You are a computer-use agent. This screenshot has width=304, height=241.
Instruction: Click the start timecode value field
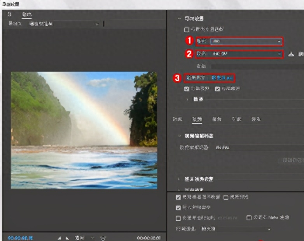click(x=228, y=218)
